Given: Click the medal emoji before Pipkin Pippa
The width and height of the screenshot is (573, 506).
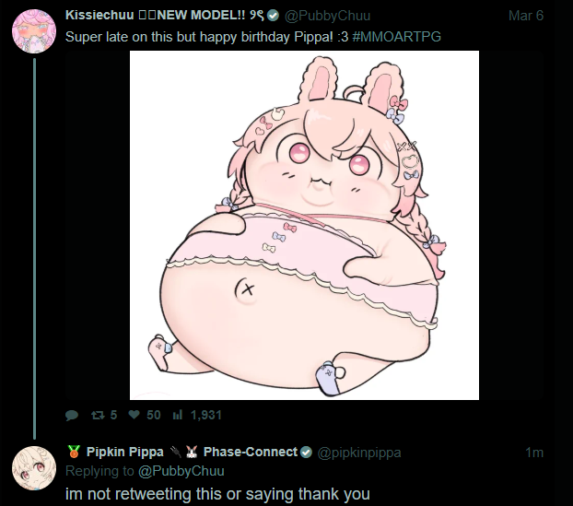Looking at the screenshot, I should [74, 452].
